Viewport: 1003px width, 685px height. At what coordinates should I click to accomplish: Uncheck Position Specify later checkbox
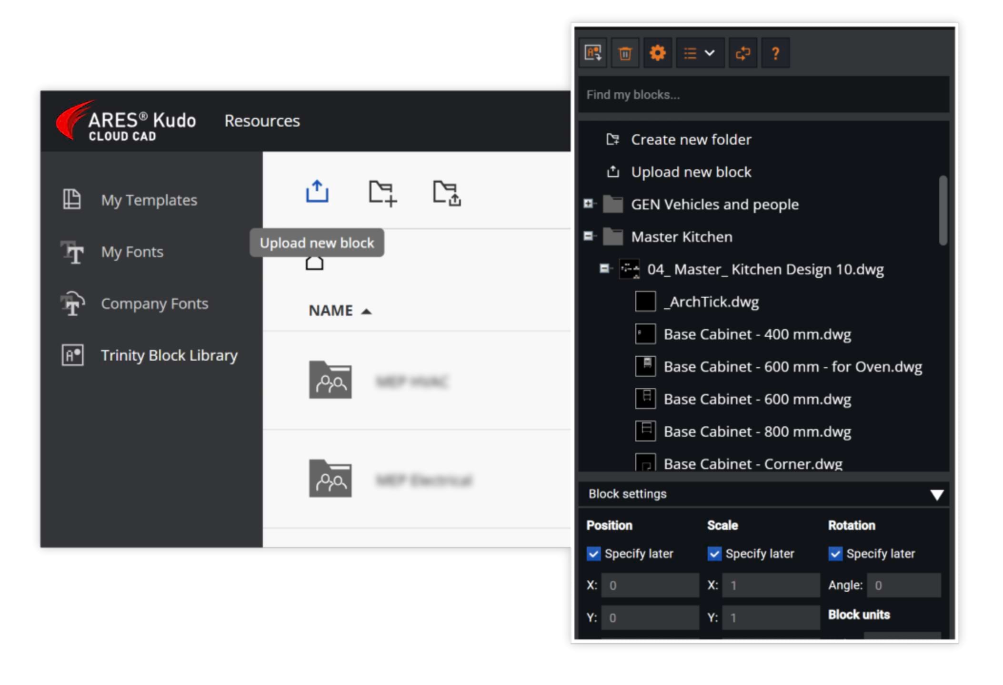593,554
